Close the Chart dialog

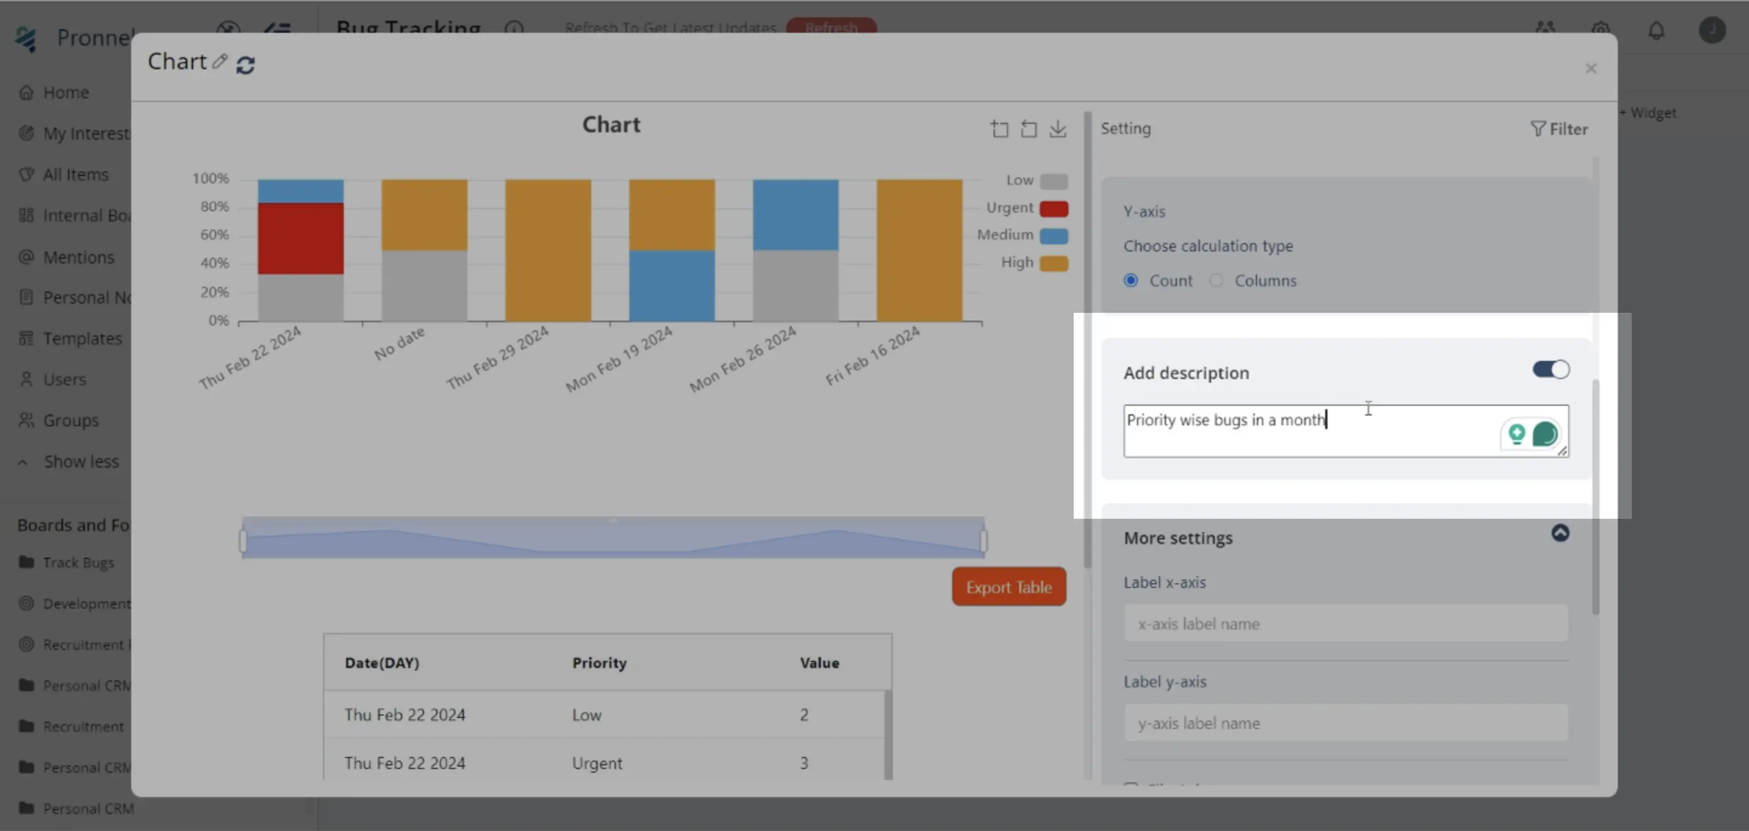tap(1590, 69)
